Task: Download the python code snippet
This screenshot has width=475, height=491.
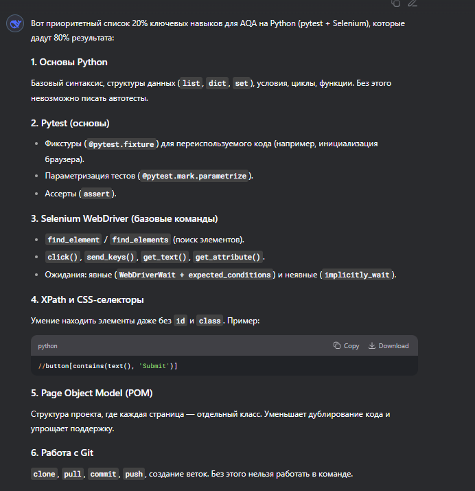Action: click(x=389, y=345)
